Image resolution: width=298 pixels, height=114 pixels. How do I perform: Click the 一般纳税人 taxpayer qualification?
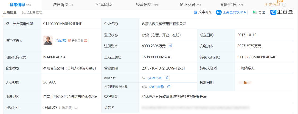tap(246, 68)
